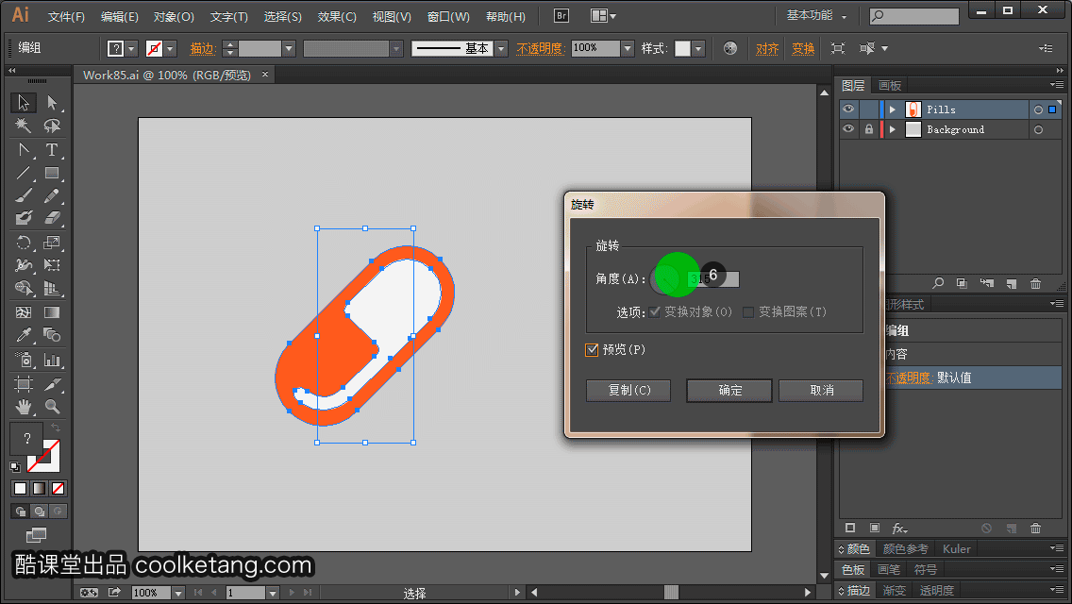The image size is (1072, 604).
Task: Select the Blob Brush tool
Action: pyautogui.click(x=24, y=218)
